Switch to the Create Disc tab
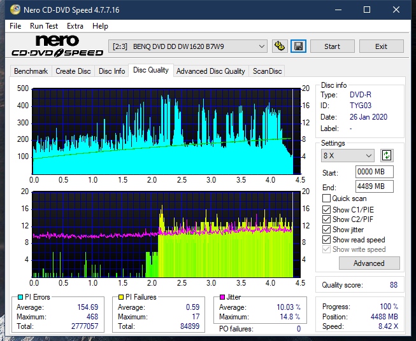Image resolution: width=416 pixels, height=341 pixels. (x=73, y=71)
